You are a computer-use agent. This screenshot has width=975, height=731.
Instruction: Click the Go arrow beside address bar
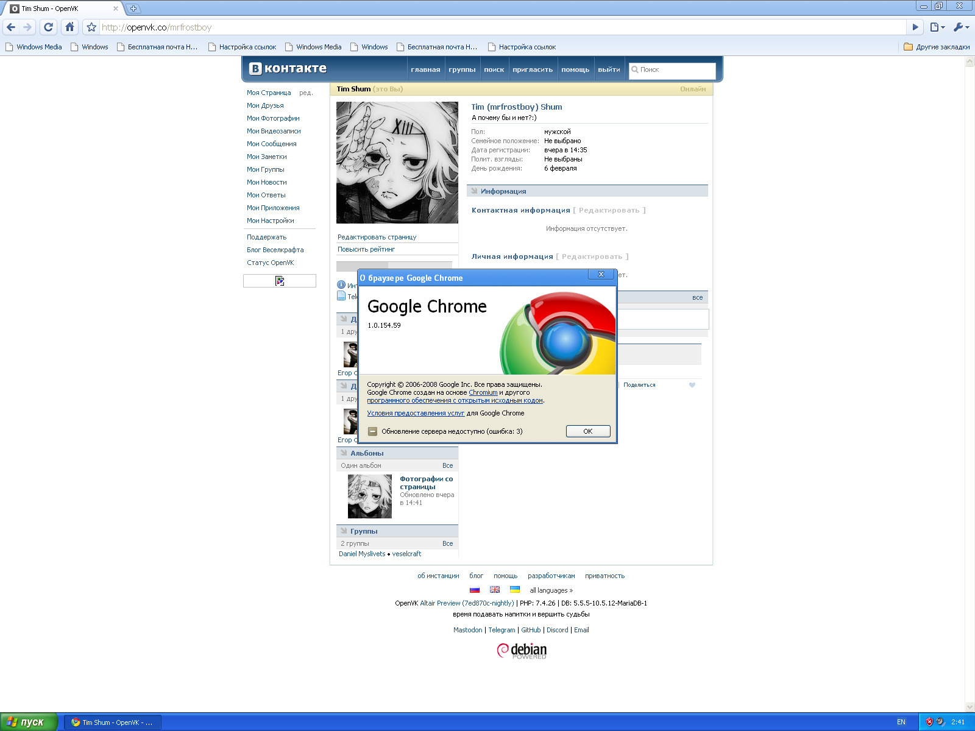915,27
